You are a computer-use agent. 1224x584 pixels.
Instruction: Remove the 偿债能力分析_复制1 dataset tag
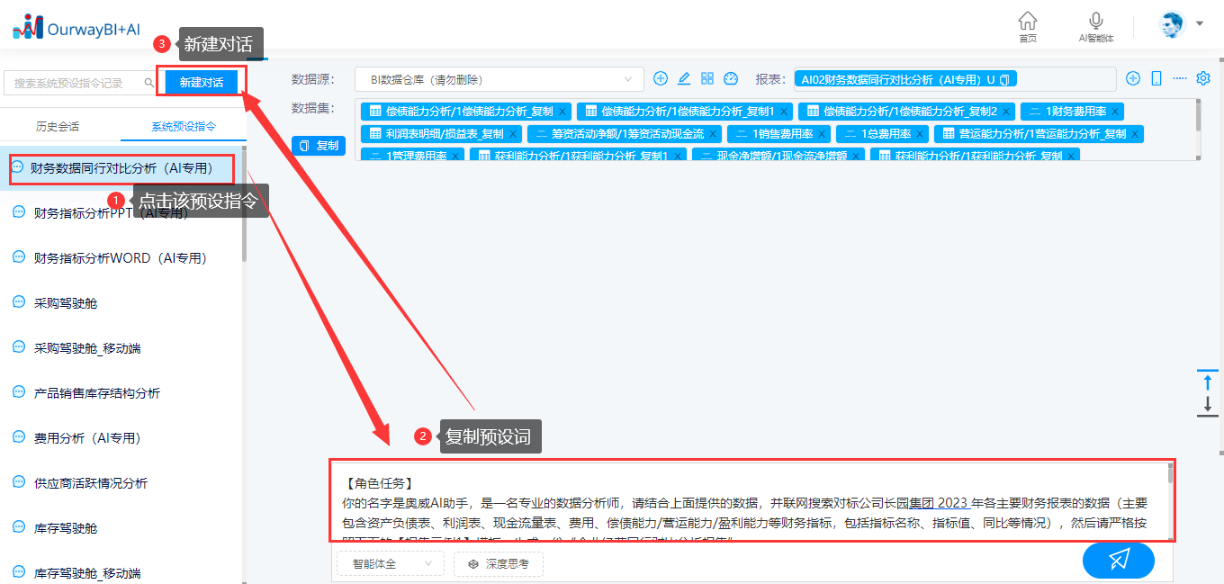click(x=784, y=112)
